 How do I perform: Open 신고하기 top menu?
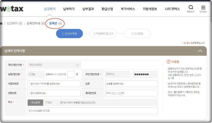(50, 9)
